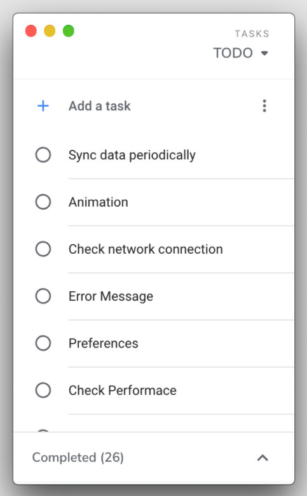Screen dimensions: 307x496
Task: Check off the Animation task circle
Action: (x=43, y=202)
